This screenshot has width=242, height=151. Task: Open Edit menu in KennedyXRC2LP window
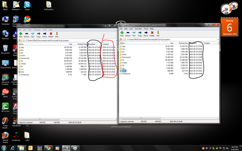[x=126, y=29]
